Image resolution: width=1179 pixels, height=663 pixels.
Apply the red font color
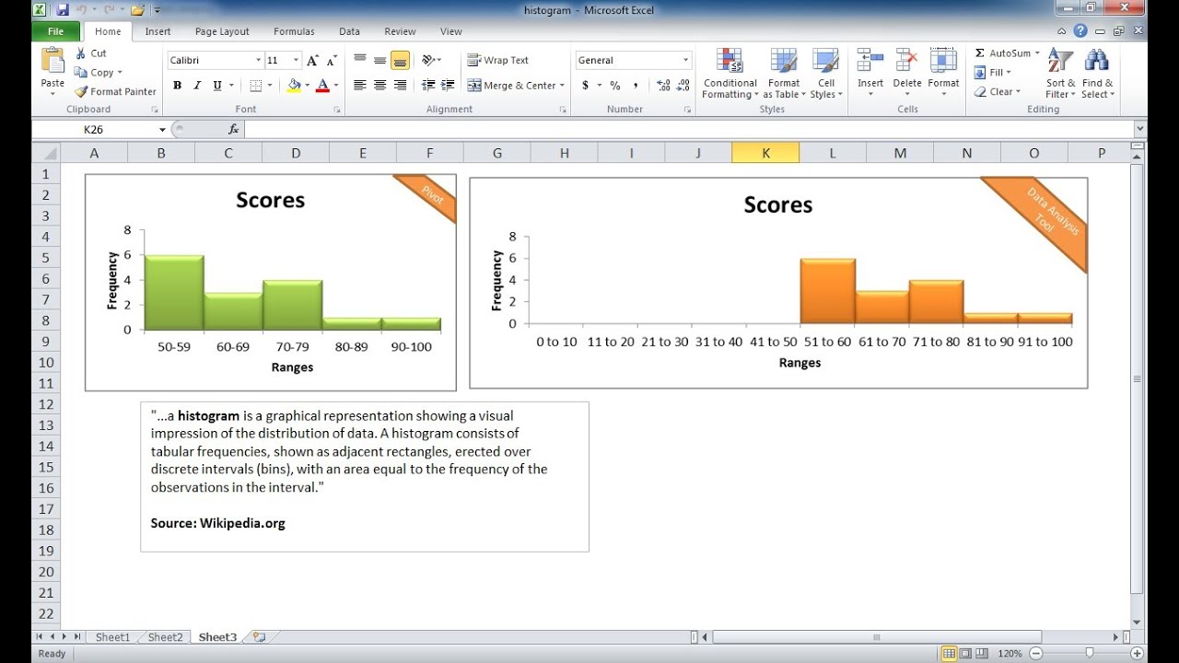(322, 86)
